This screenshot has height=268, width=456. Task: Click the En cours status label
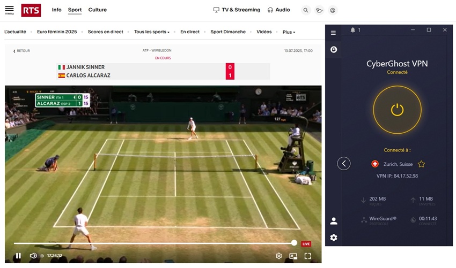[163, 58]
